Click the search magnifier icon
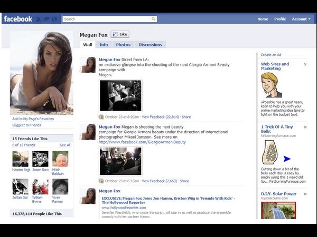 point(154,19)
